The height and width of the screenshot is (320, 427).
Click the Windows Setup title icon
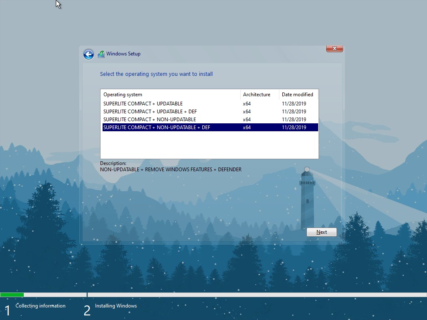101,54
